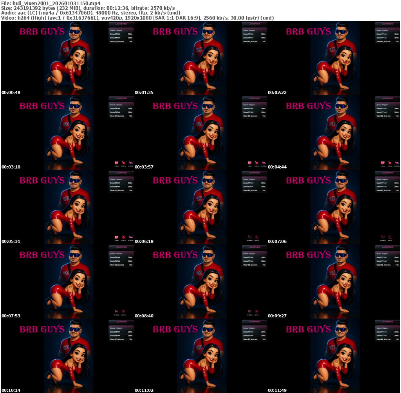Open the thumbnail at timestamp 00:11:02

click(x=200, y=355)
